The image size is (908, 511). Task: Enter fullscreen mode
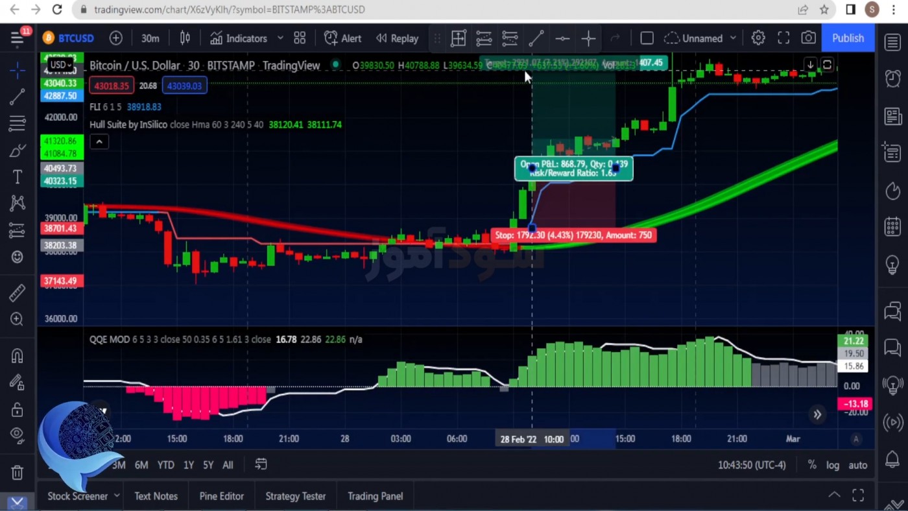pyautogui.click(x=783, y=38)
